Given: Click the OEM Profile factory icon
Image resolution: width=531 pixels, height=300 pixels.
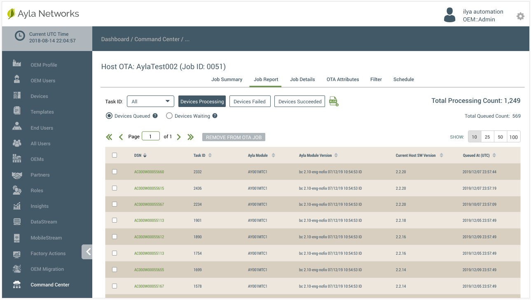Looking at the screenshot, I should pyautogui.click(x=17, y=63).
